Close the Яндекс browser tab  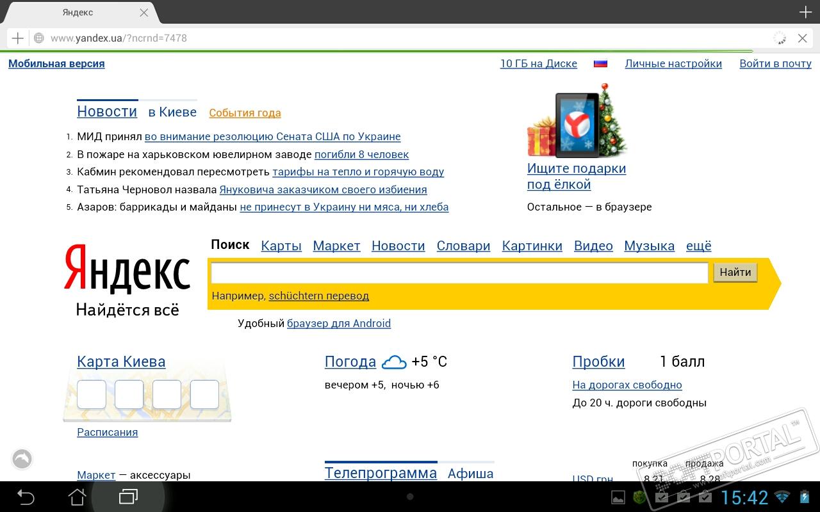[x=144, y=12]
